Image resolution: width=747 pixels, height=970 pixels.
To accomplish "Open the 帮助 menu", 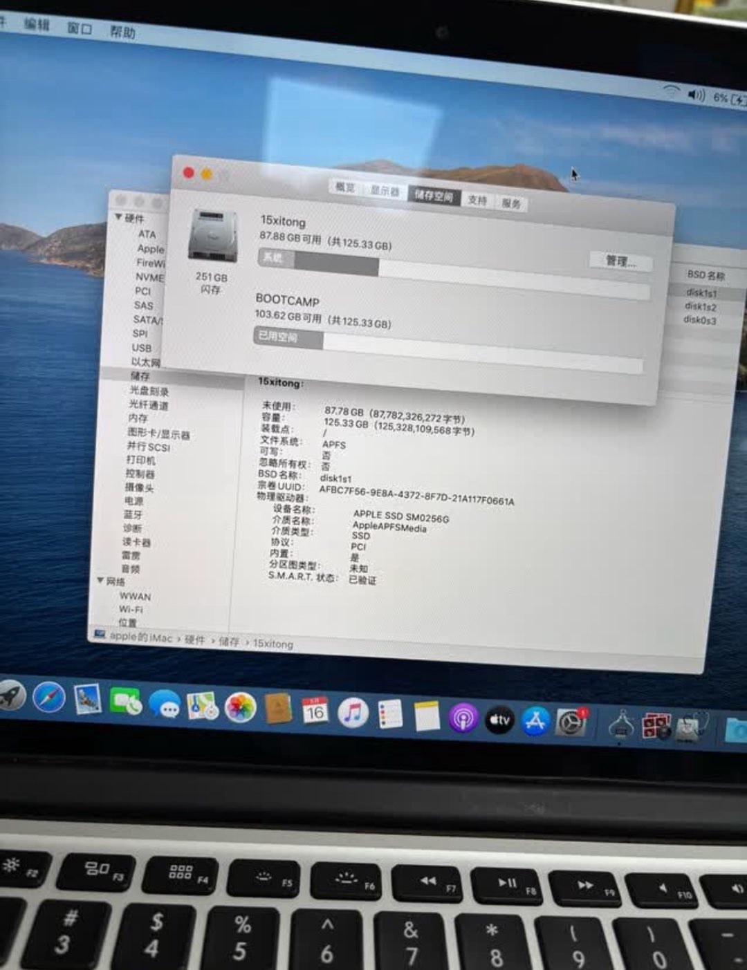I will [x=123, y=31].
